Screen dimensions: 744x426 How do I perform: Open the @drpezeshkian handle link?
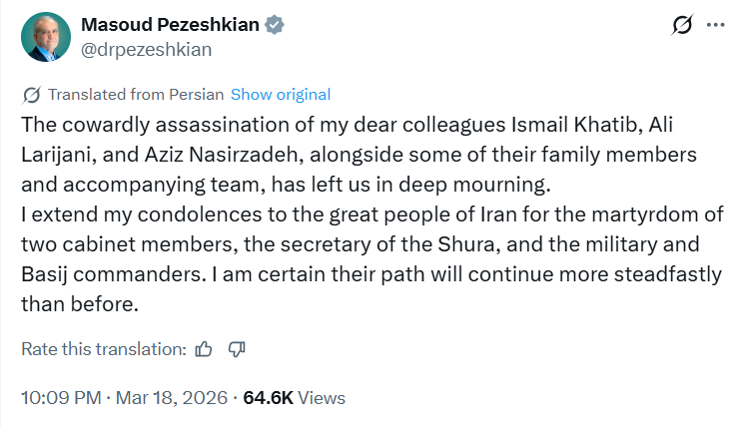145,49
